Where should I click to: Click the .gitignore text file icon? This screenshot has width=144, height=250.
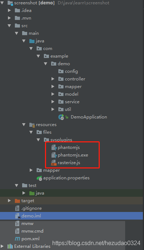(17, 208)
